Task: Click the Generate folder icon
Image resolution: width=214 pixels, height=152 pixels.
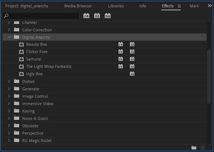Action: [17, 89]
